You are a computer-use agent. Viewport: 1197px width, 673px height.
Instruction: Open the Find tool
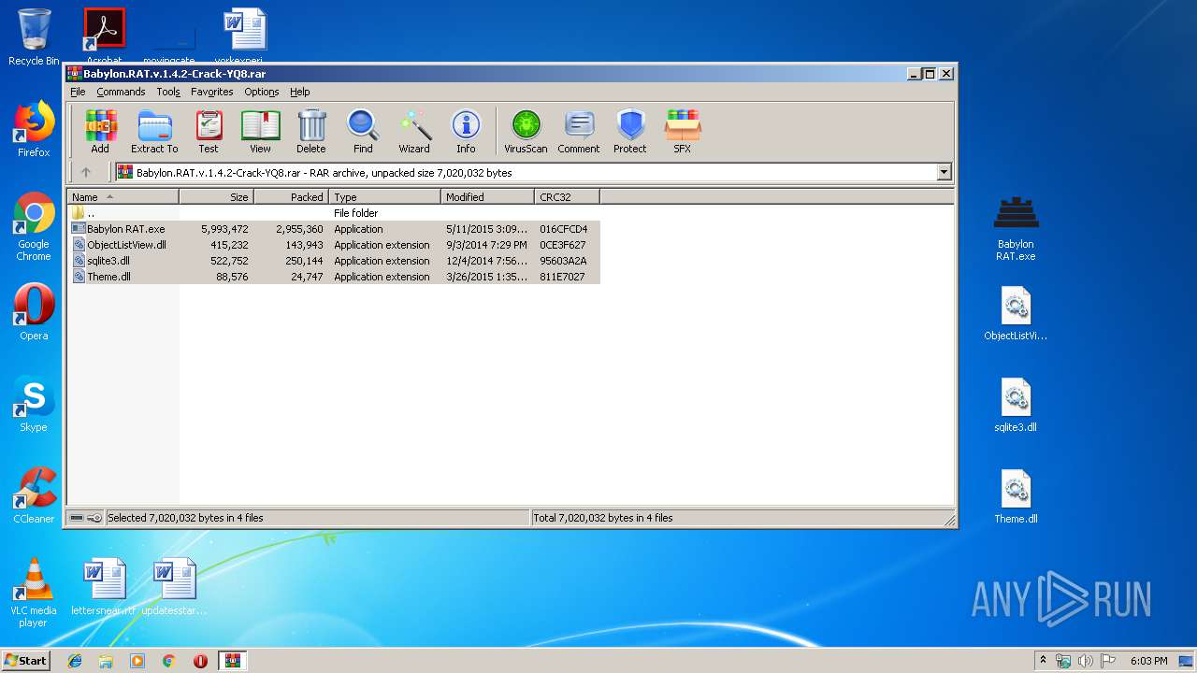[363, 131]
